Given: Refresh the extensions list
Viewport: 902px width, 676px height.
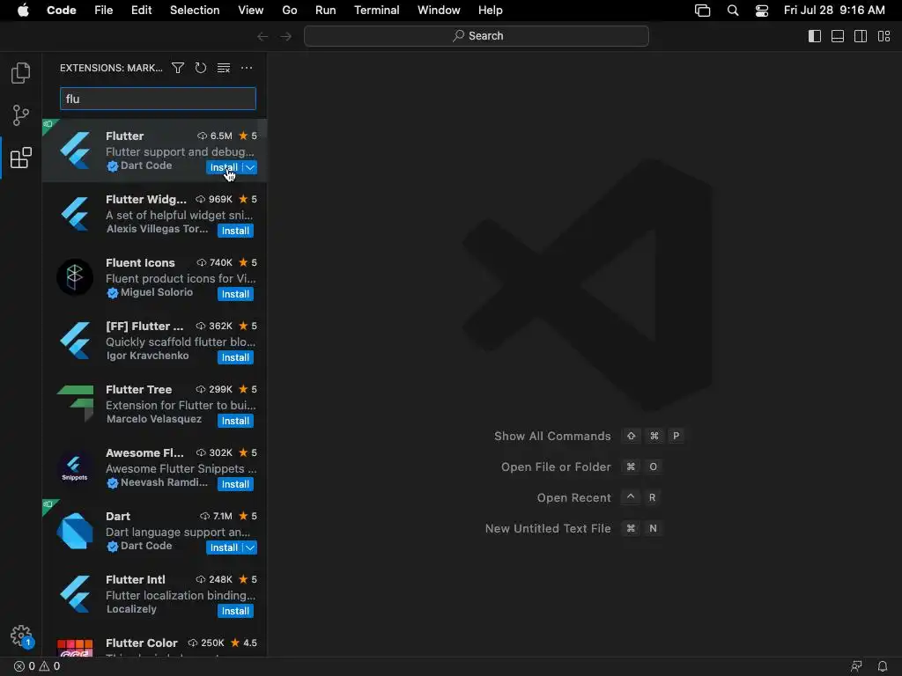Looking at the screenshot, I should [x=200, y=68].
